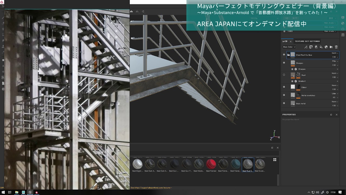Image resolution: width=346 pixels, height=195 pixels.
Task: Open volume control in system tray
Action: point(317,192)
